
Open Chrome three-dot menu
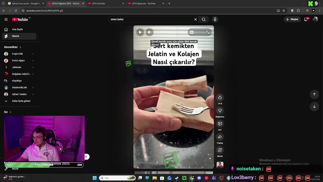pos(319,11)
